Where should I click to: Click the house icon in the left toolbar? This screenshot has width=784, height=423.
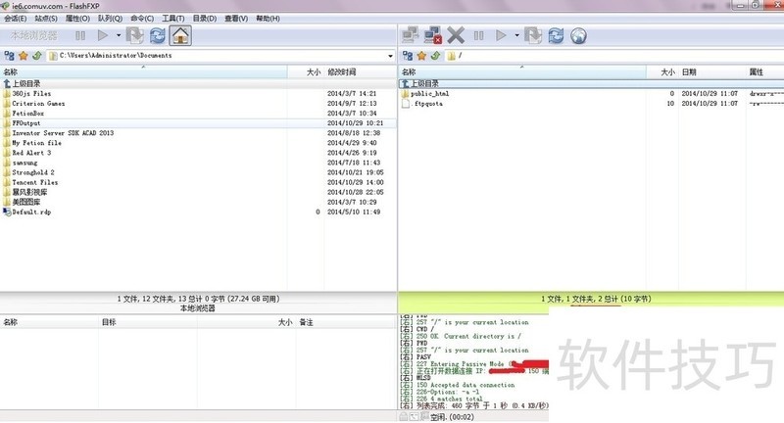[x=180, y=35]
